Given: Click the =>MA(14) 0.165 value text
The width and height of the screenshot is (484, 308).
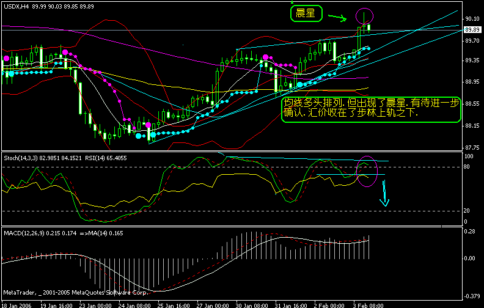Looking at the screenshot, I should (101, 233).
